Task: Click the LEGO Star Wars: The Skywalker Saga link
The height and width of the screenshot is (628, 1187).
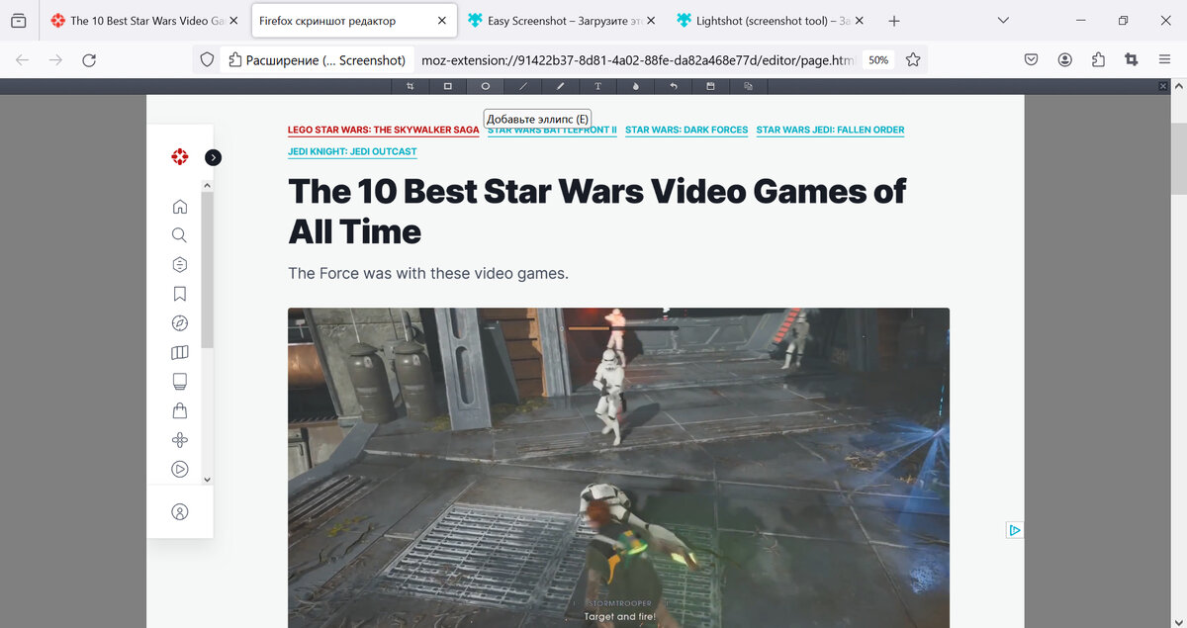Action: point(384,130)
